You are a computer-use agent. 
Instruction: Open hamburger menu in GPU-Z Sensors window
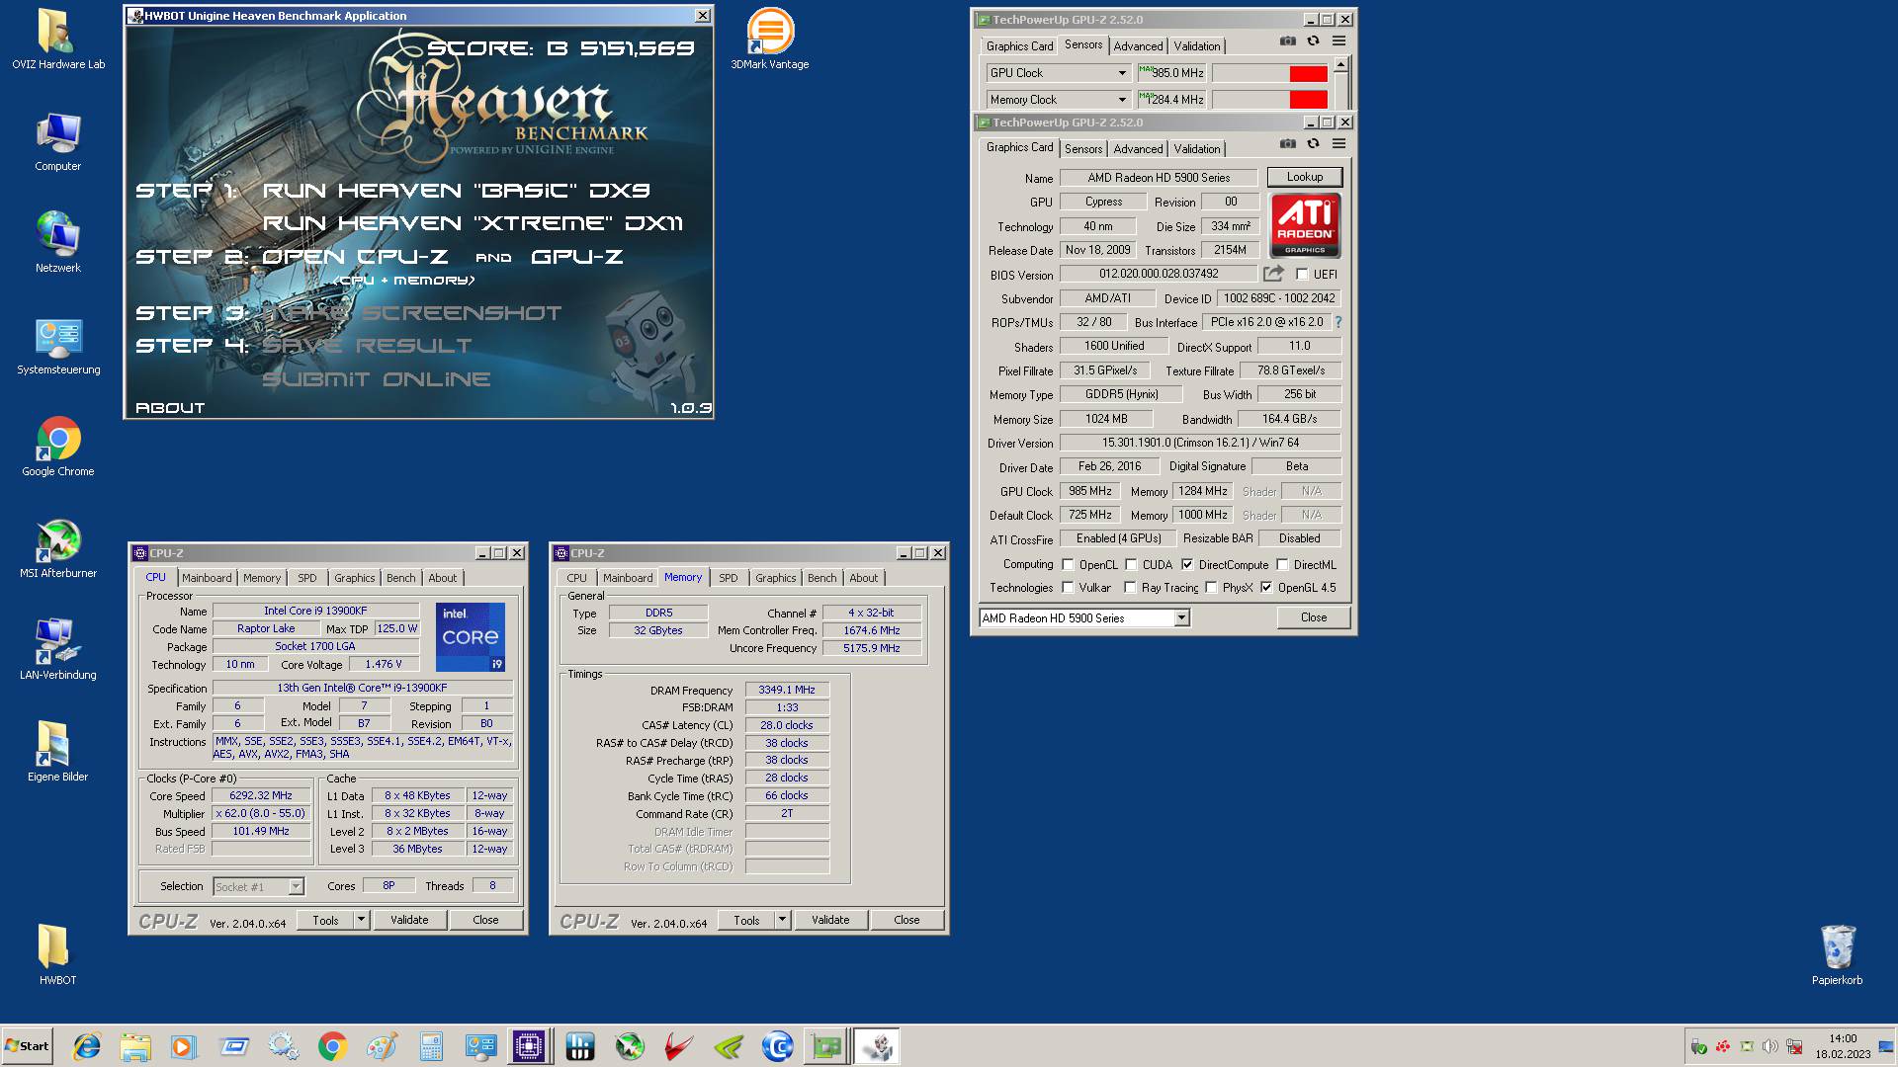[1338, 41]
